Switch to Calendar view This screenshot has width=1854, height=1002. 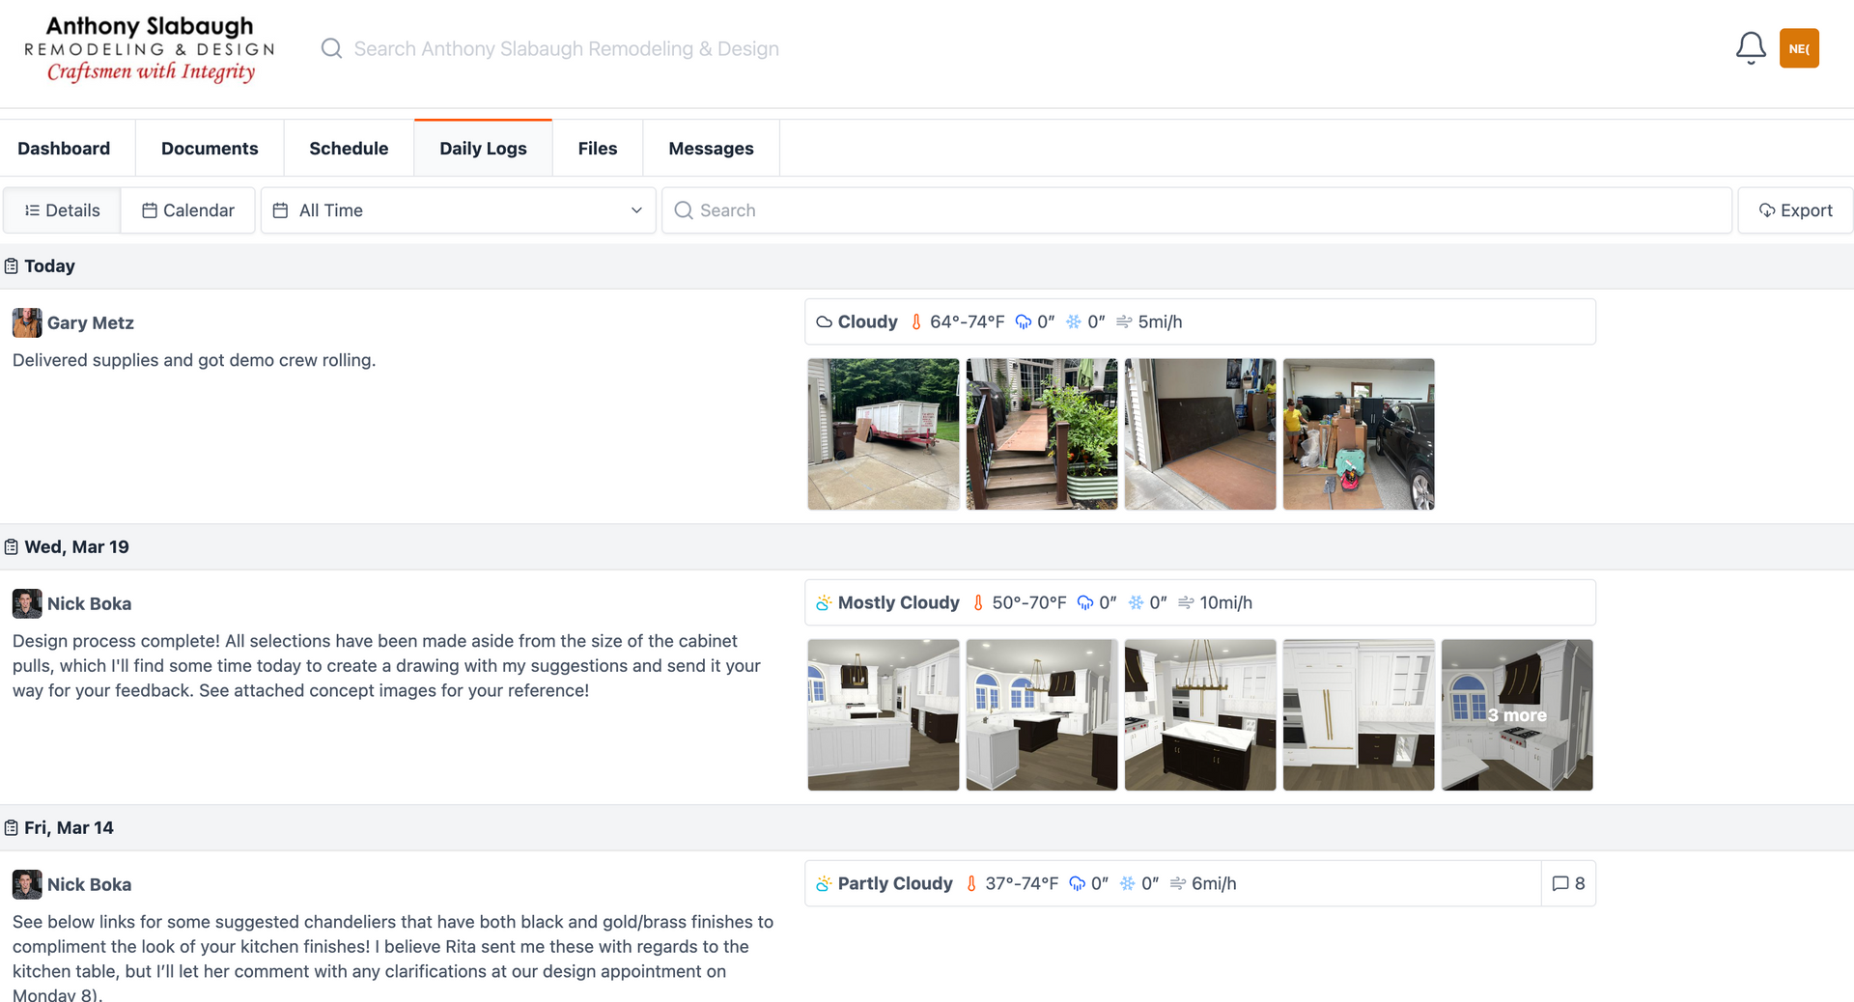click(x=188, y=210)
